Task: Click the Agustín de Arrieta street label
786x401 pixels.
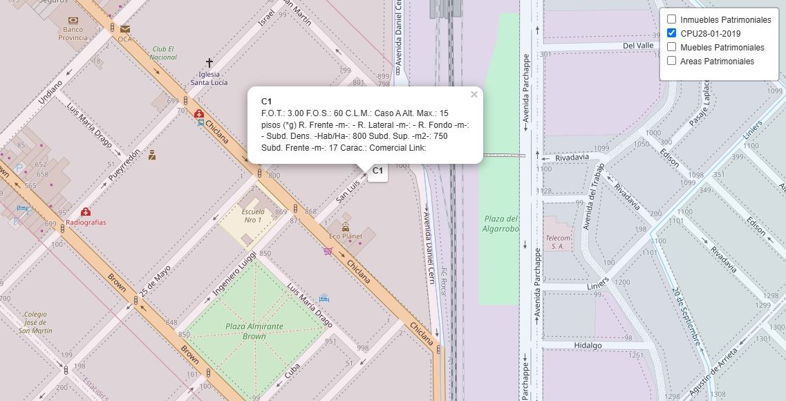Action: (714, 373)
